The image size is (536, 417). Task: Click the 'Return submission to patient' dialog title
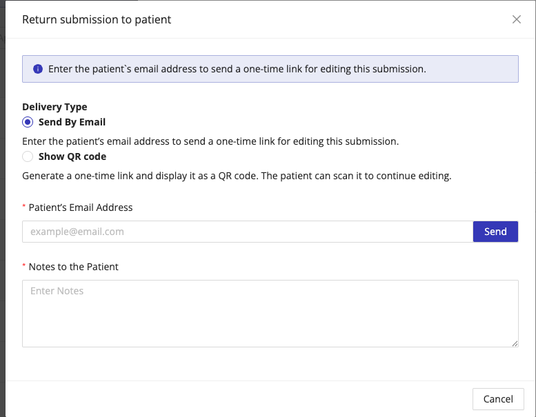[97, 19]
